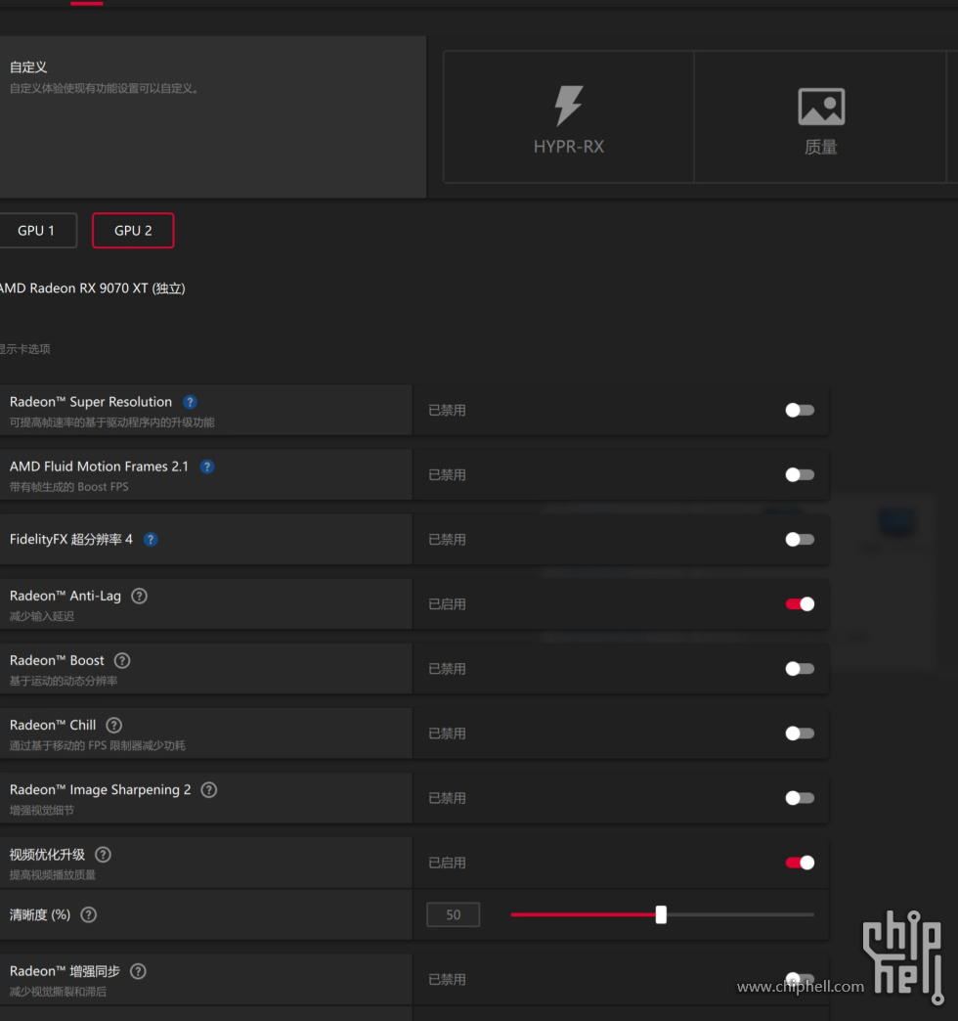Image resolution: width=958 pixels, height=1021 pixels.
Task: Open help icon next to 视频优化升级
Action: 103,855
